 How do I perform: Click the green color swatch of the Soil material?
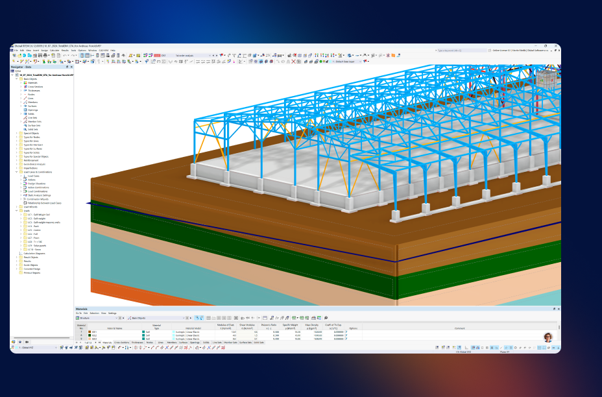tap(142, 330)
